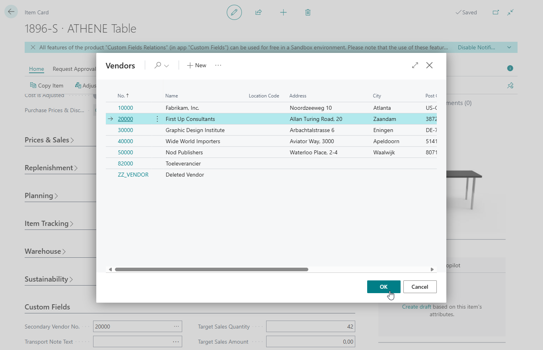Click the share icon in the Item Card header

click(x=259, y=12)
